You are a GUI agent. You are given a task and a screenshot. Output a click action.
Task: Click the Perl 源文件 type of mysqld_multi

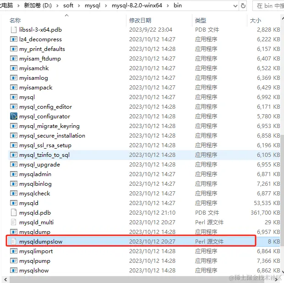[x=209, y=222]
